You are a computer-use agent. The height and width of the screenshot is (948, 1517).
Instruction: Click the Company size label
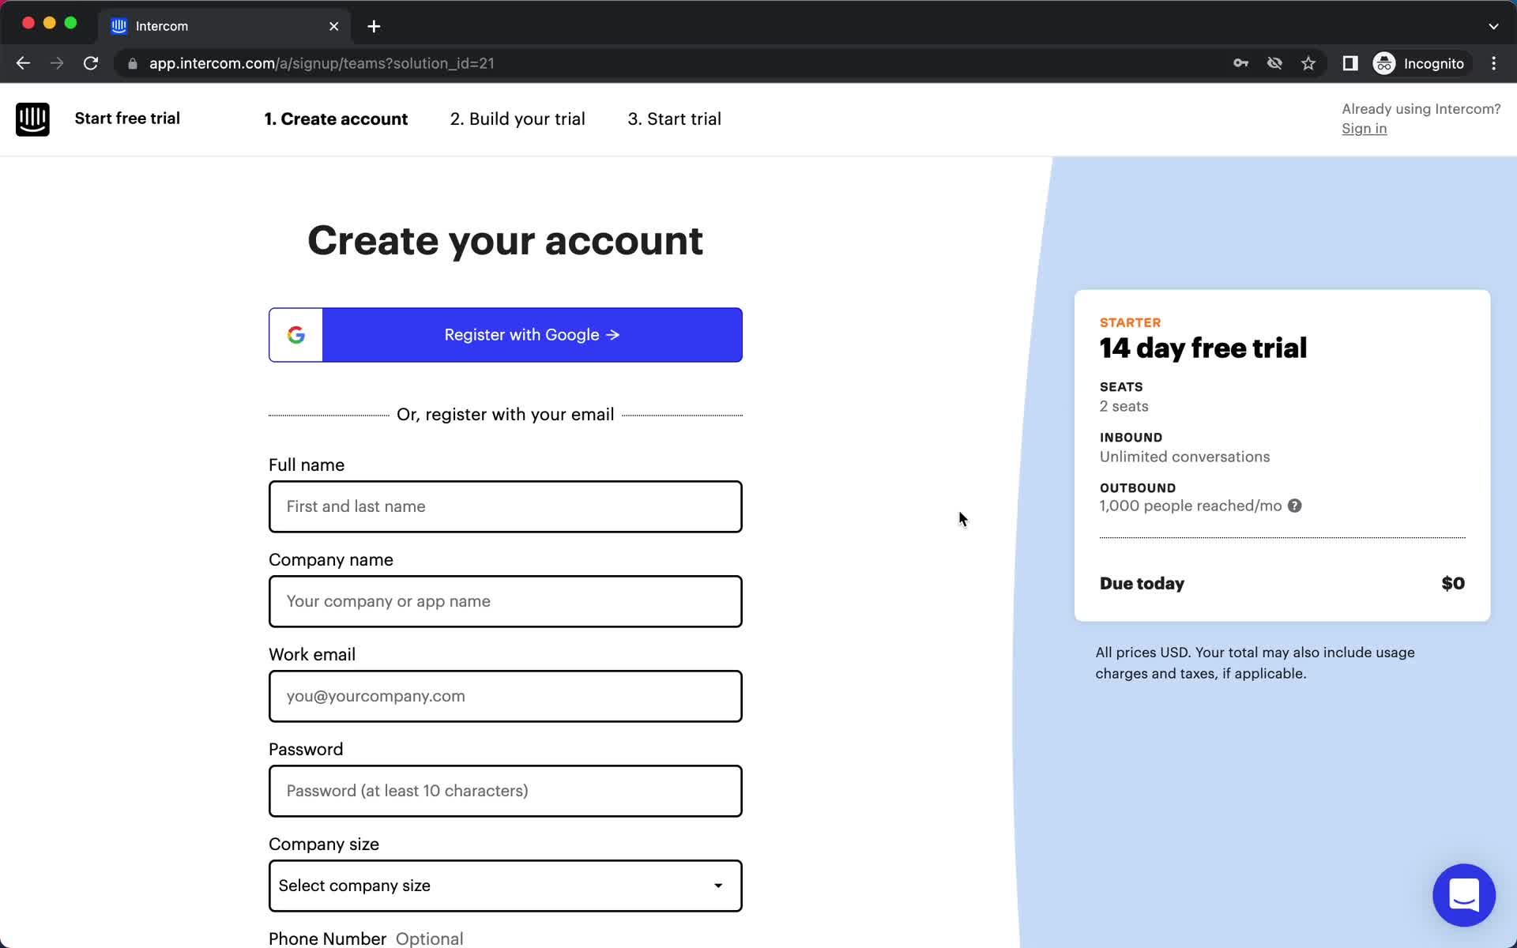(324, 844)
